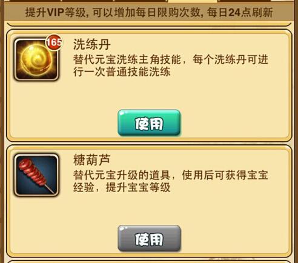Select the 糖葫芦 description about 宝宝经验
Viewport: 298px width, 263px height.
click(171, 181)
